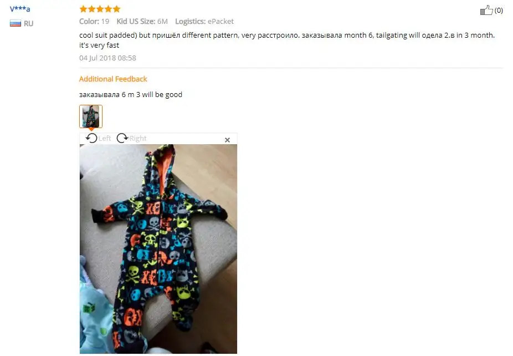Click the Kid US Size 6M label
This screenshot has width=513, height=356.
(142, 22)
